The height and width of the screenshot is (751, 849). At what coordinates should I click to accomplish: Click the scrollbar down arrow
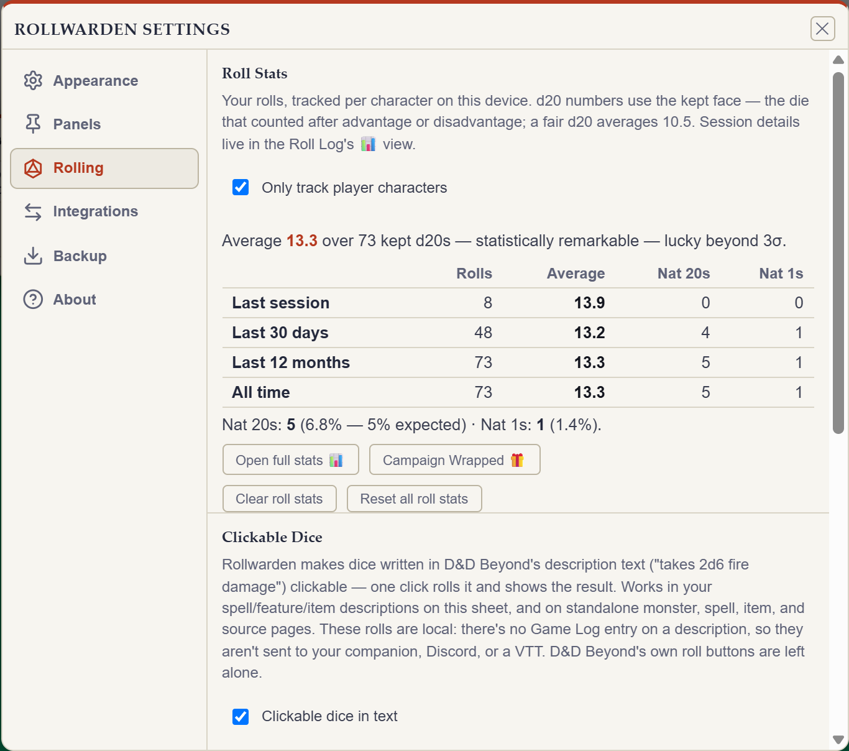tap(838, 740)
